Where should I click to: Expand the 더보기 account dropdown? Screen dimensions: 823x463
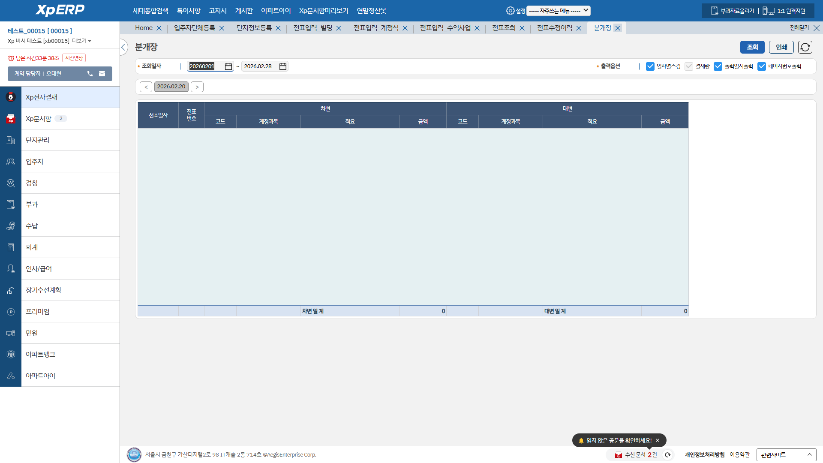81,41
